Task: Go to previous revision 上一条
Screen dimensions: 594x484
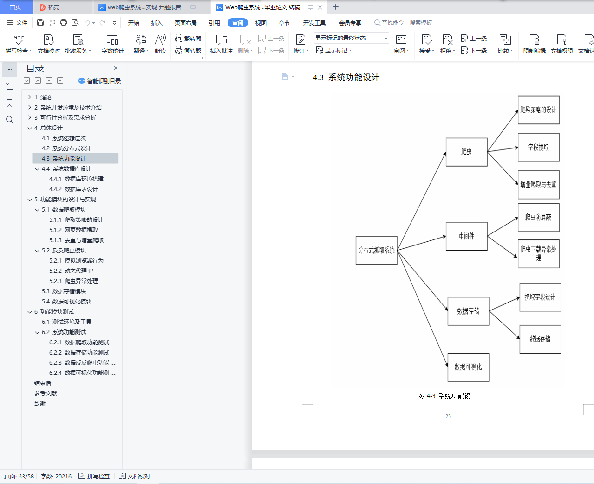Action: point(474,39)
